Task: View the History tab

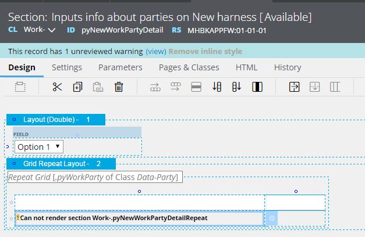Action: [x=288, y=67]
